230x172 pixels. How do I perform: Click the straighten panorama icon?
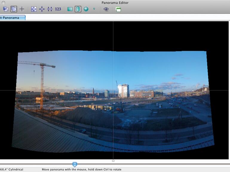50,9
